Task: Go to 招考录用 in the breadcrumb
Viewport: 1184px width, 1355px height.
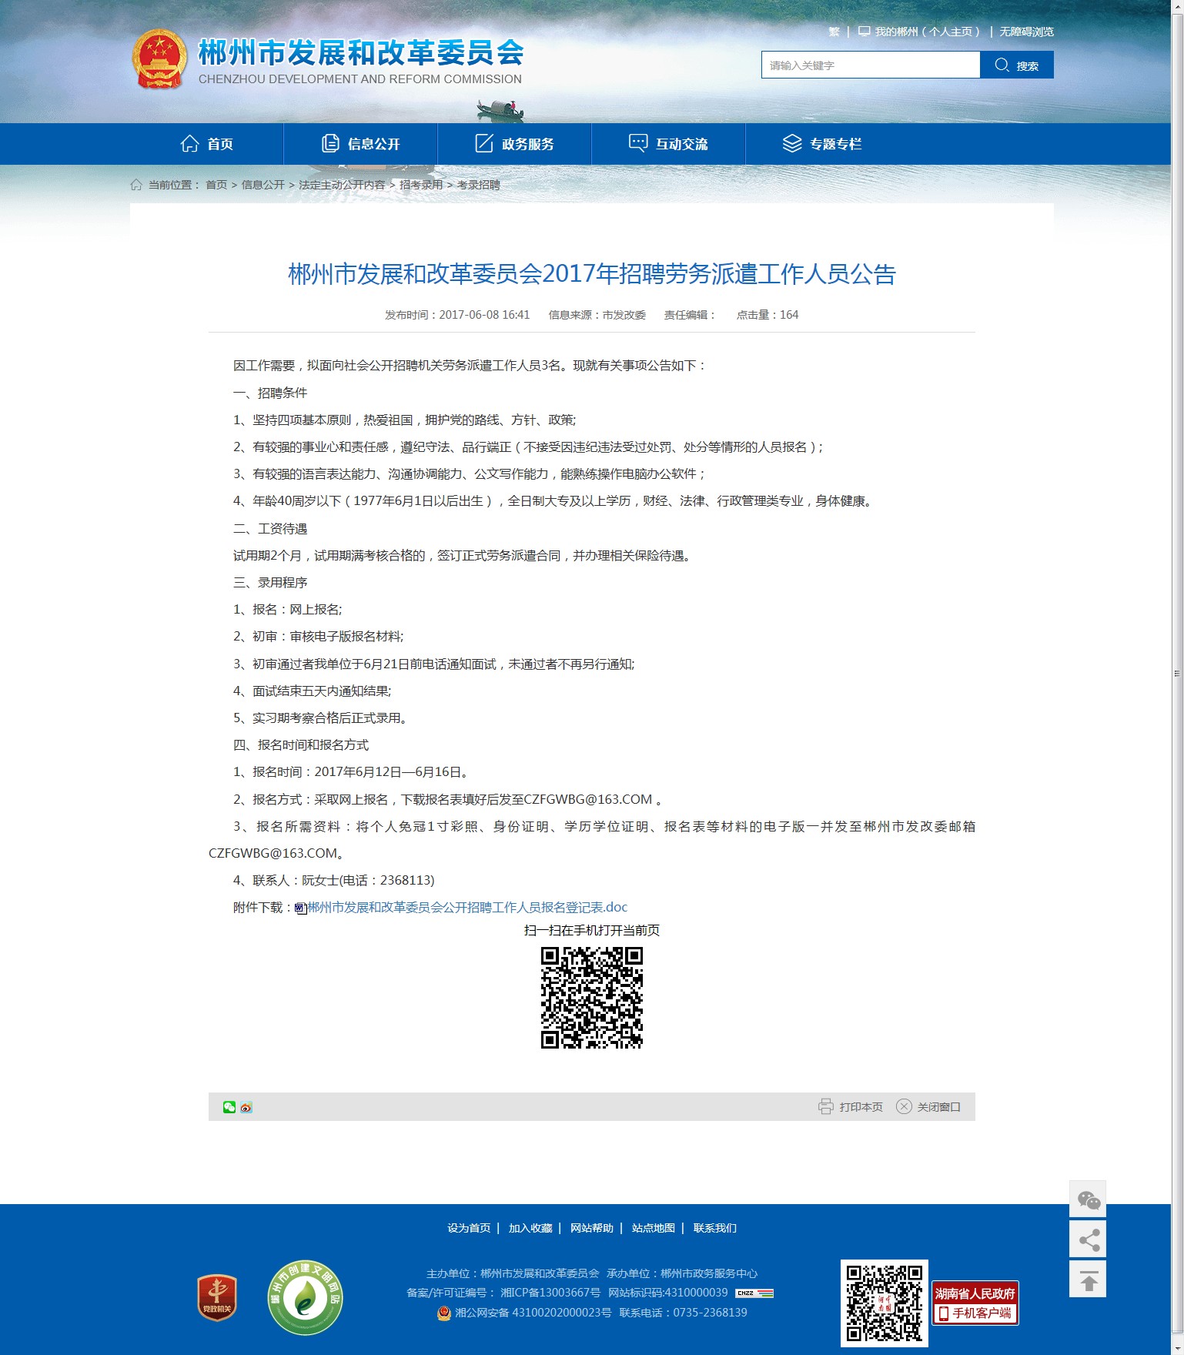Action: (x=421, y=185)
